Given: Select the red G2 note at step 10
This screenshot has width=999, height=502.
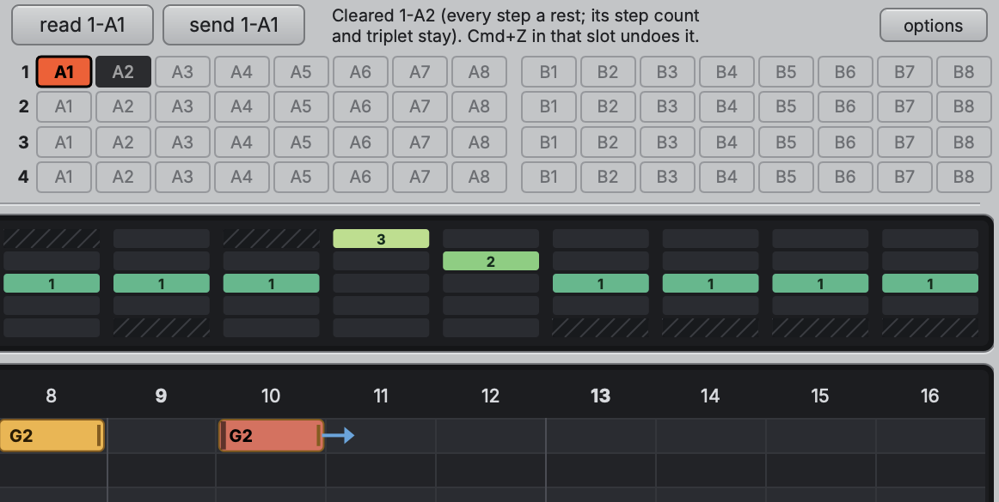Looking at the screenshot, I should [x=272, y=436].
